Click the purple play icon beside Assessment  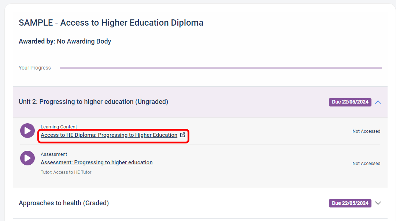pos(27,158)
